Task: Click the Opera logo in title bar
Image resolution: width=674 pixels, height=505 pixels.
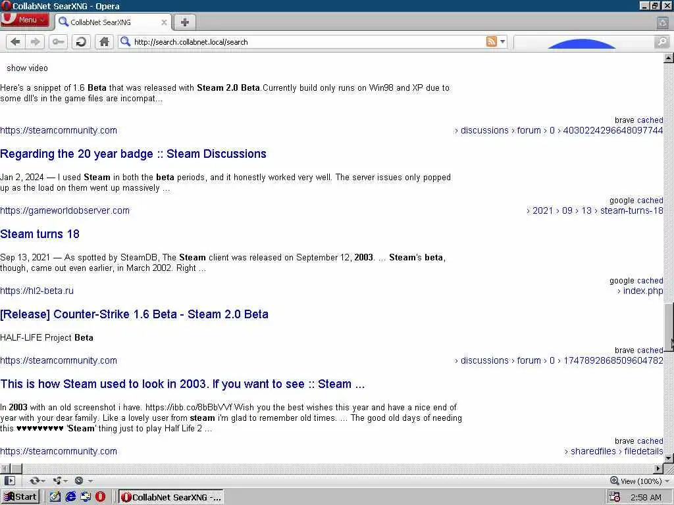Action: tap(6, 6)
